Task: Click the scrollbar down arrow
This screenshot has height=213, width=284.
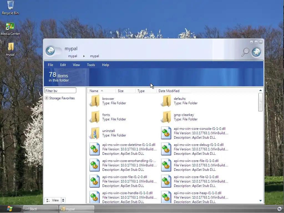Action: [x=260, y=201]
